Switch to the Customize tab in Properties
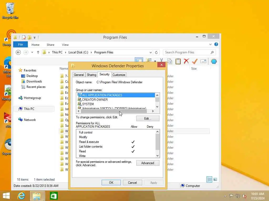The height and width of the screenshot is (201, 269). [119, 75]
